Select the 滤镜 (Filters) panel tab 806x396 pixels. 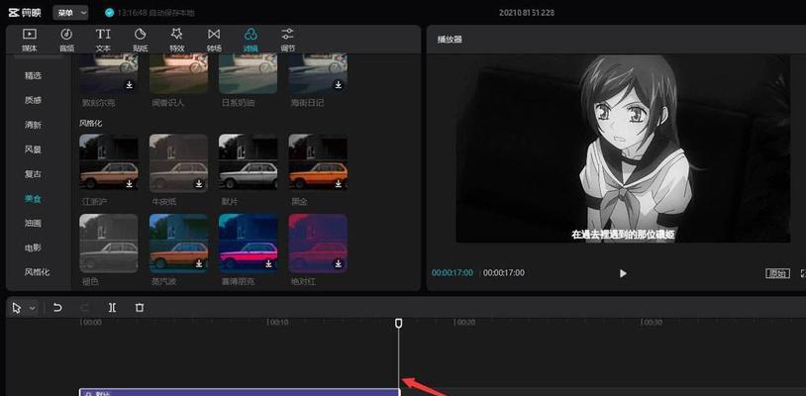(251, 41)
